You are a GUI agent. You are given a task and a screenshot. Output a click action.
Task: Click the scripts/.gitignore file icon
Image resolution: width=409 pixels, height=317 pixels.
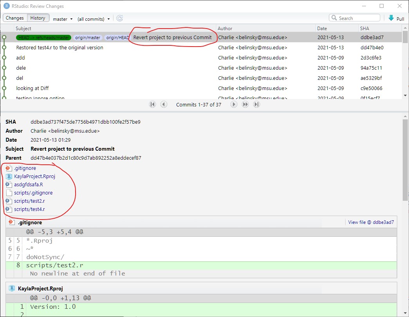[x=9, y=193]
